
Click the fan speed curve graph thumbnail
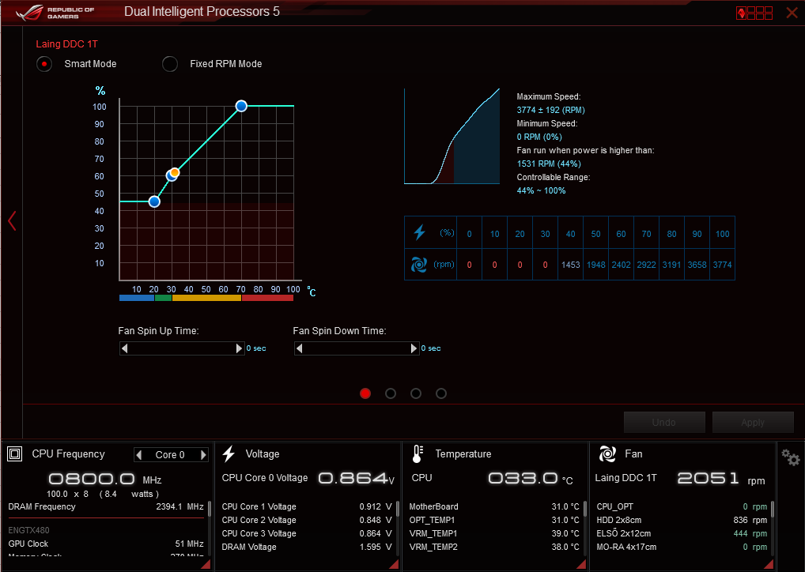point(452,136)
